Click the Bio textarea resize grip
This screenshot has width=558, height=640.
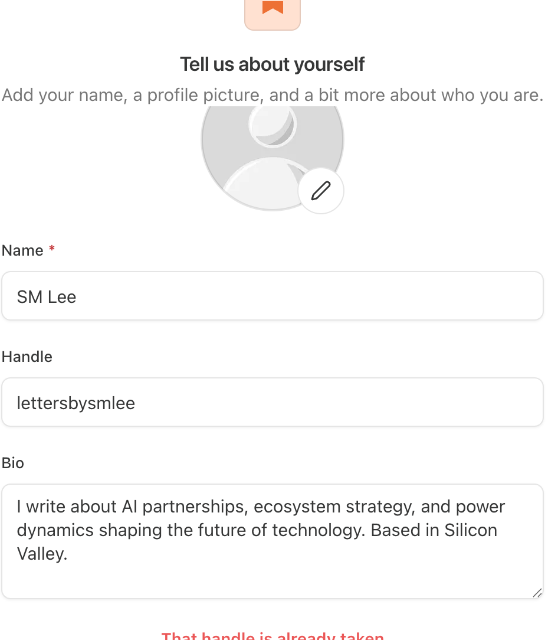click(537, 593)
